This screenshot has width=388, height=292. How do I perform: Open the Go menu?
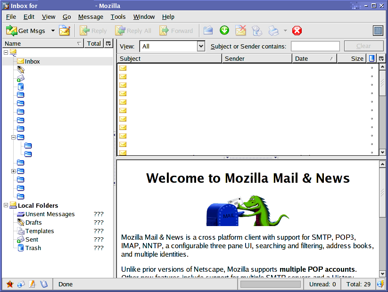66,17
